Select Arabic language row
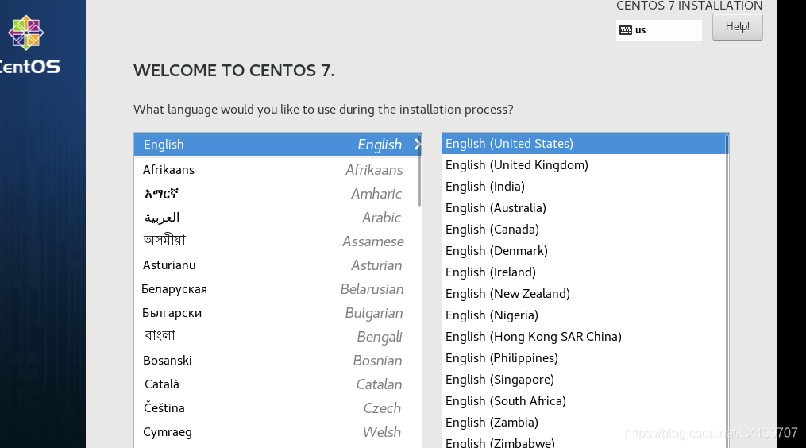 coord(278,217)
